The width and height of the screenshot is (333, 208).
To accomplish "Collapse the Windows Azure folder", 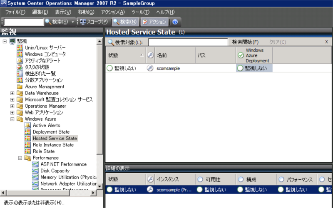I will point(12,119).
